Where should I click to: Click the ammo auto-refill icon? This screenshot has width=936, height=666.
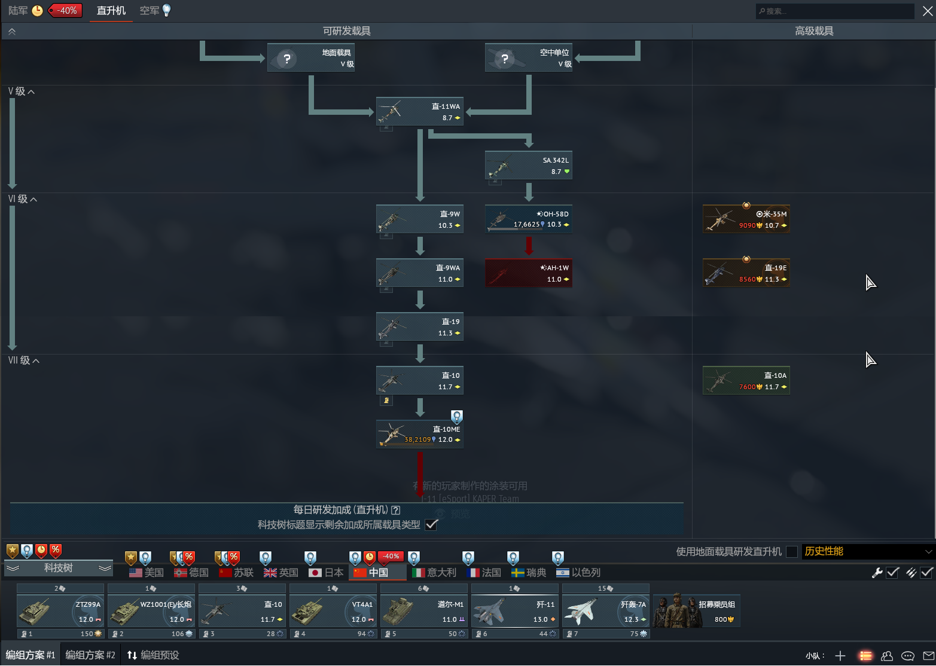pyautogui.click(x=911, y=573)
